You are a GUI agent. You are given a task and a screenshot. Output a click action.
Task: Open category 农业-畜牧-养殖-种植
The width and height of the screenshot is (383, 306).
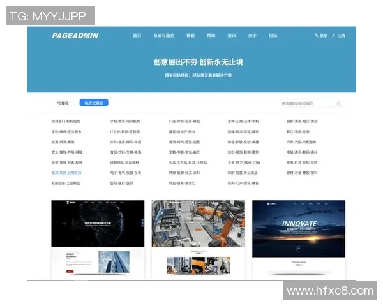click(66, 152)
